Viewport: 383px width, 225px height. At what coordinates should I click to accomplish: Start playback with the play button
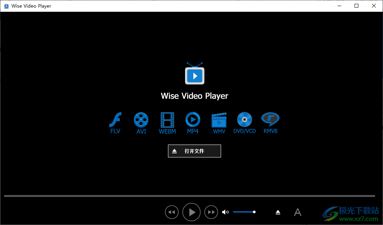click(191, 212)
